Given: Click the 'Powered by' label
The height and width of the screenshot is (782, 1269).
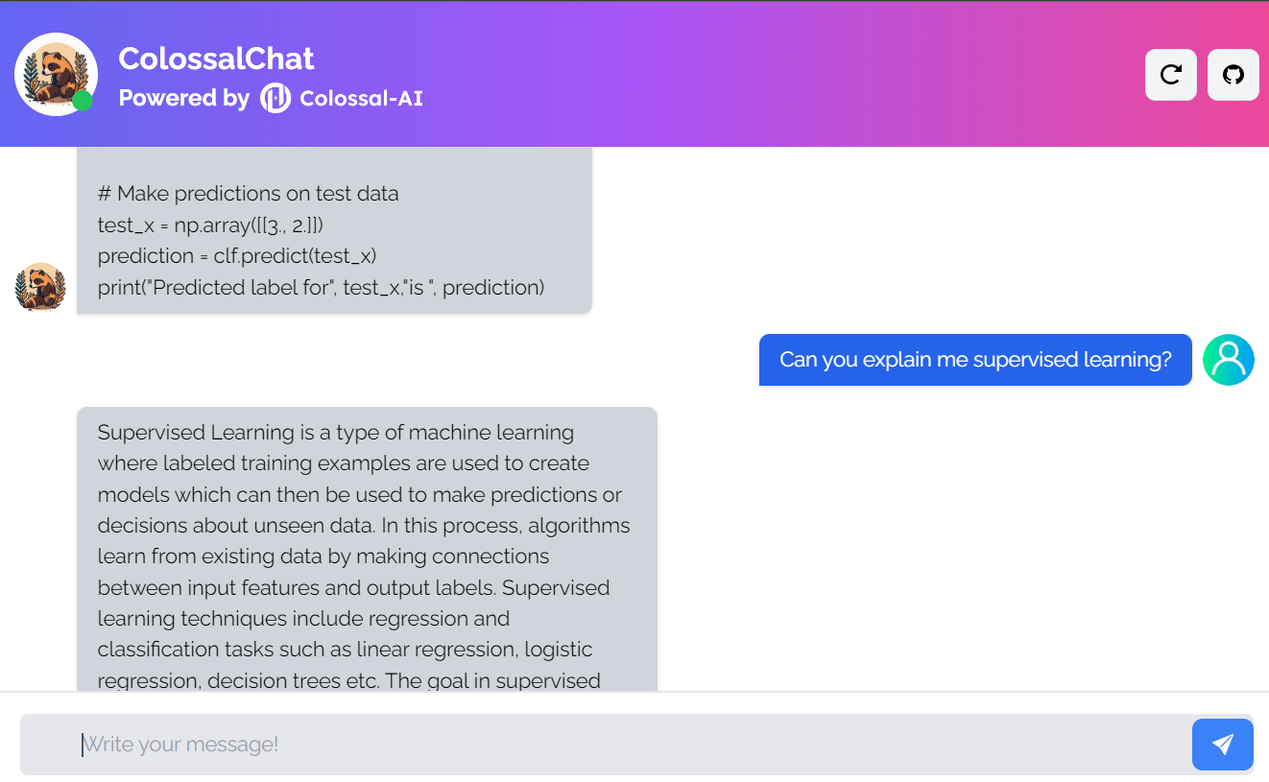Looking at the screenshot, I should point(183,97).
